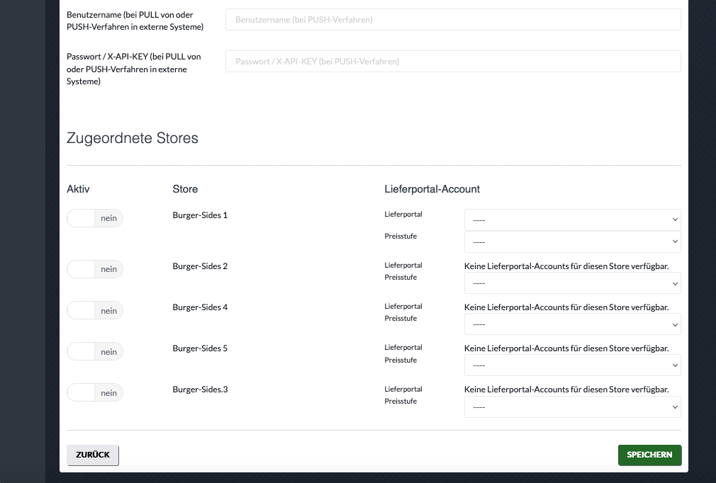Focus the Benutzername input field
Screen dimensions: 716x483
453,20
